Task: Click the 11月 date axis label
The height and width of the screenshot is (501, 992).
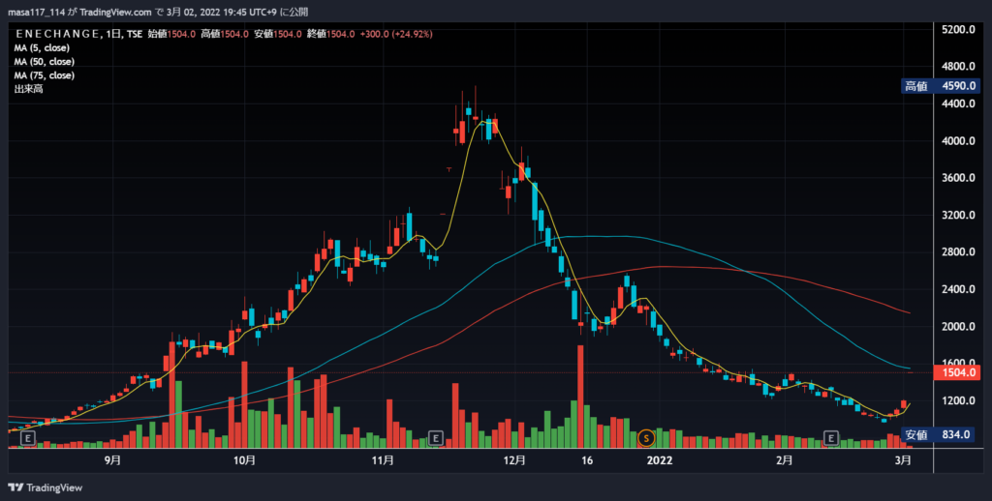Action: tap(382, 460)
